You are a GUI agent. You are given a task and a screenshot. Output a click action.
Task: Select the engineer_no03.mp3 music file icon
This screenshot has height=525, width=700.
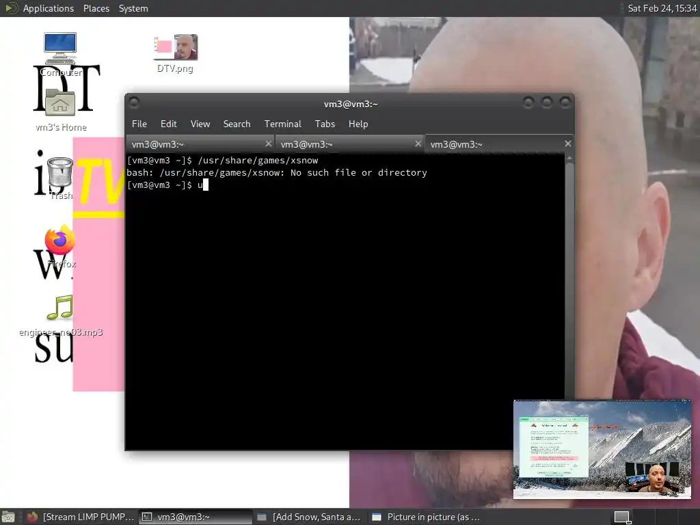(x=60, y=314)
